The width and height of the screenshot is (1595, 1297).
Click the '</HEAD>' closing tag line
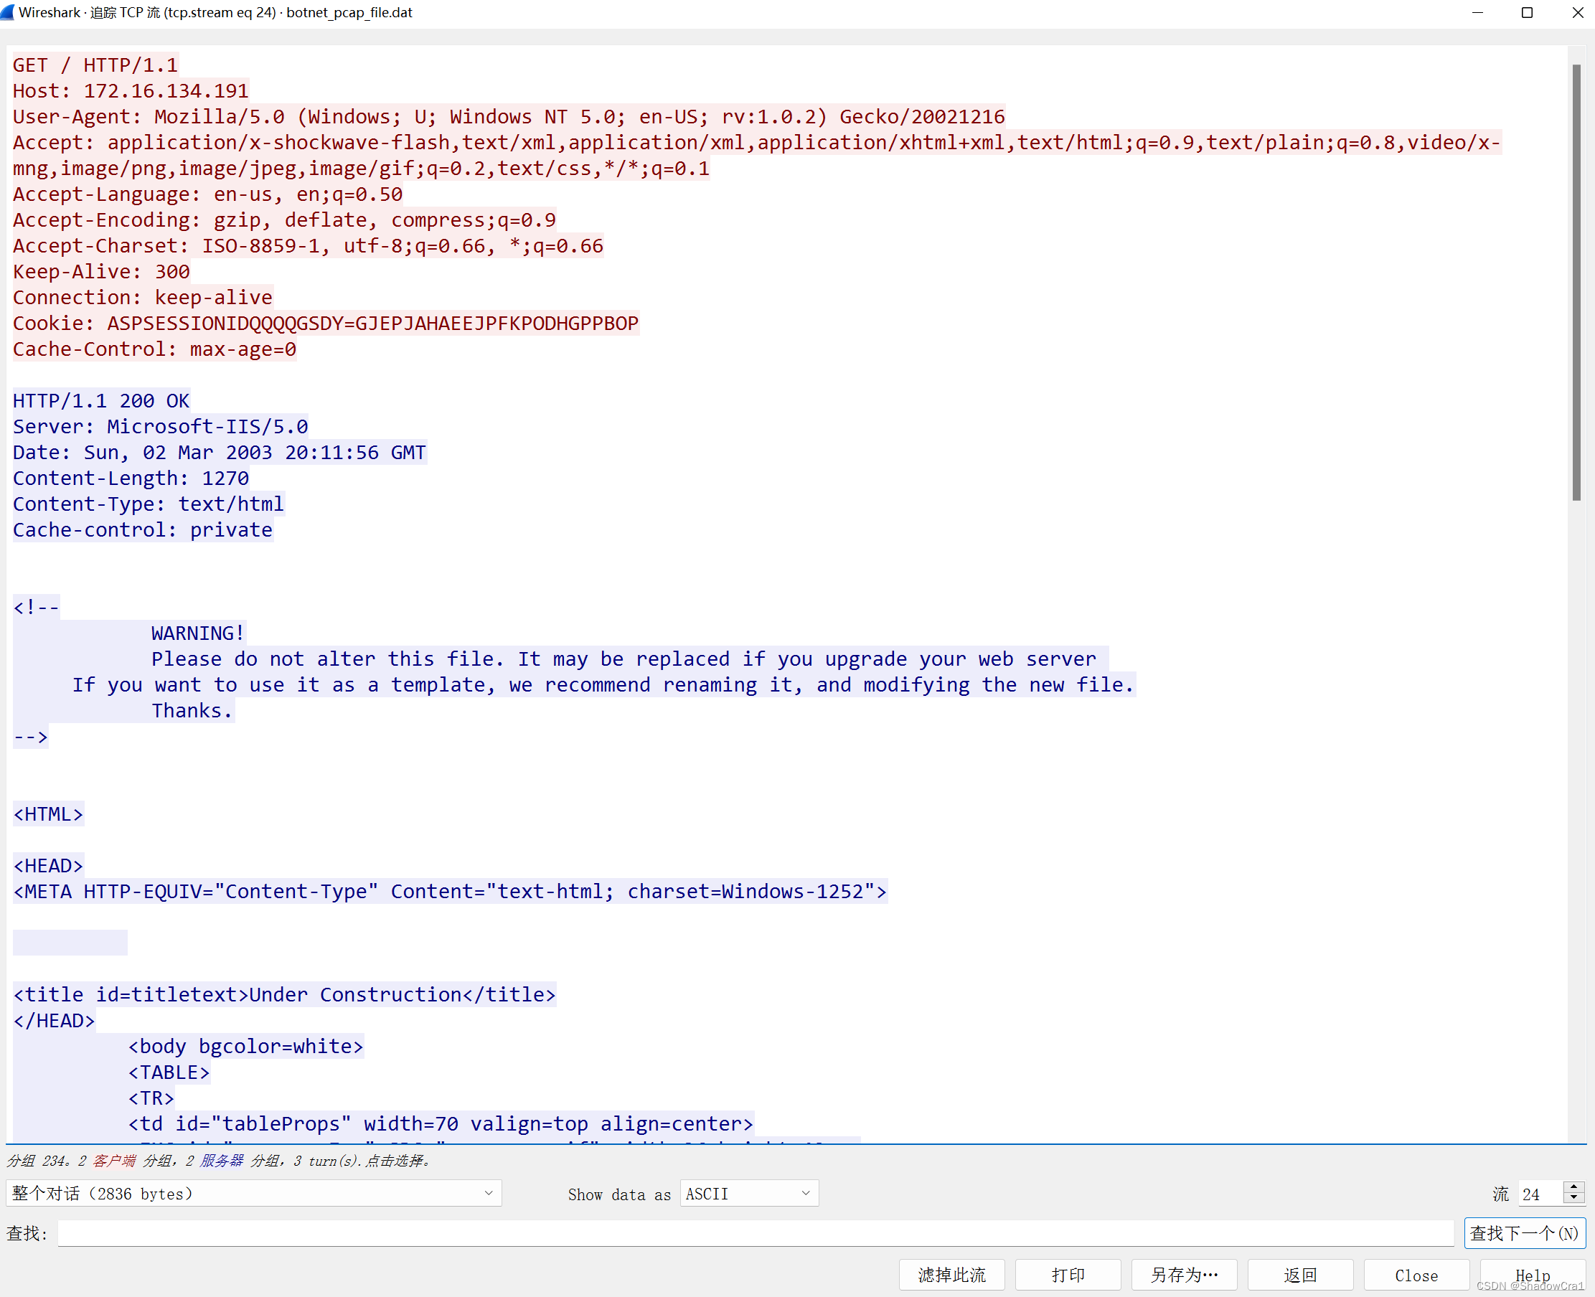[x=55, y=1021]
